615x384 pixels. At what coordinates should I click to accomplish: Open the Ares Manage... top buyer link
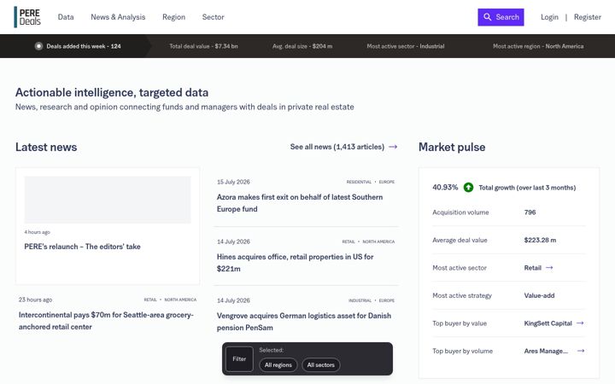point(546,351)
